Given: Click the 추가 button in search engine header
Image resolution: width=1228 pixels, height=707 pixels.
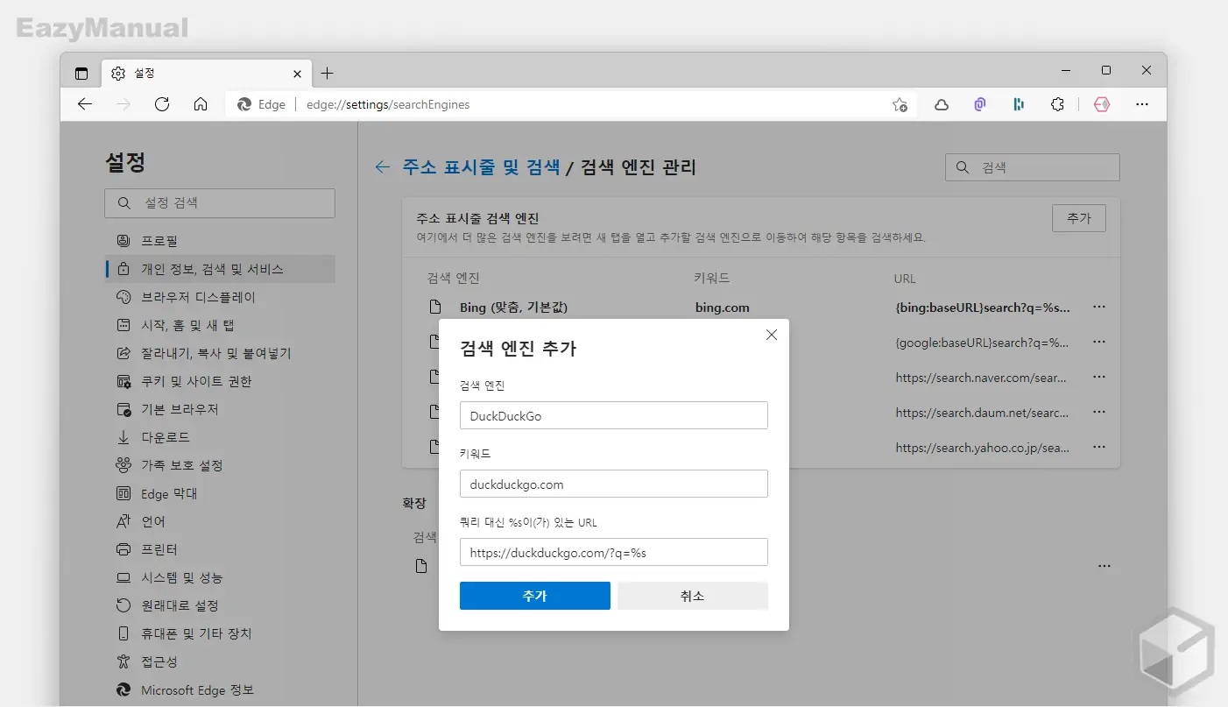Looking at the screenshot, I should 1079,218.
